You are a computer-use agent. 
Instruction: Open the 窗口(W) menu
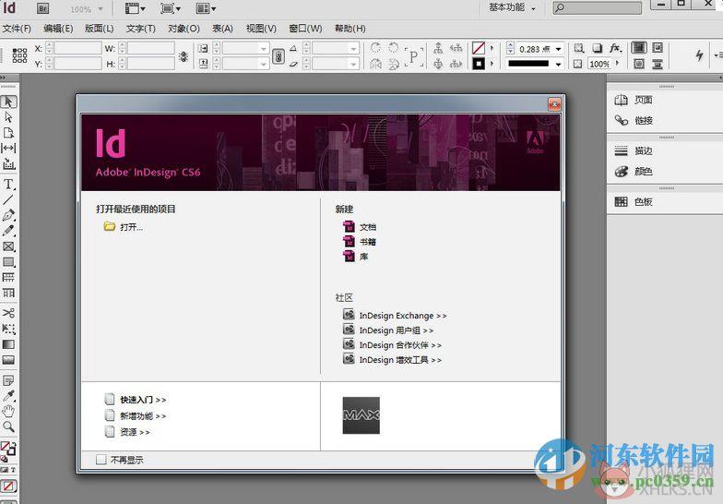[305, 29]
